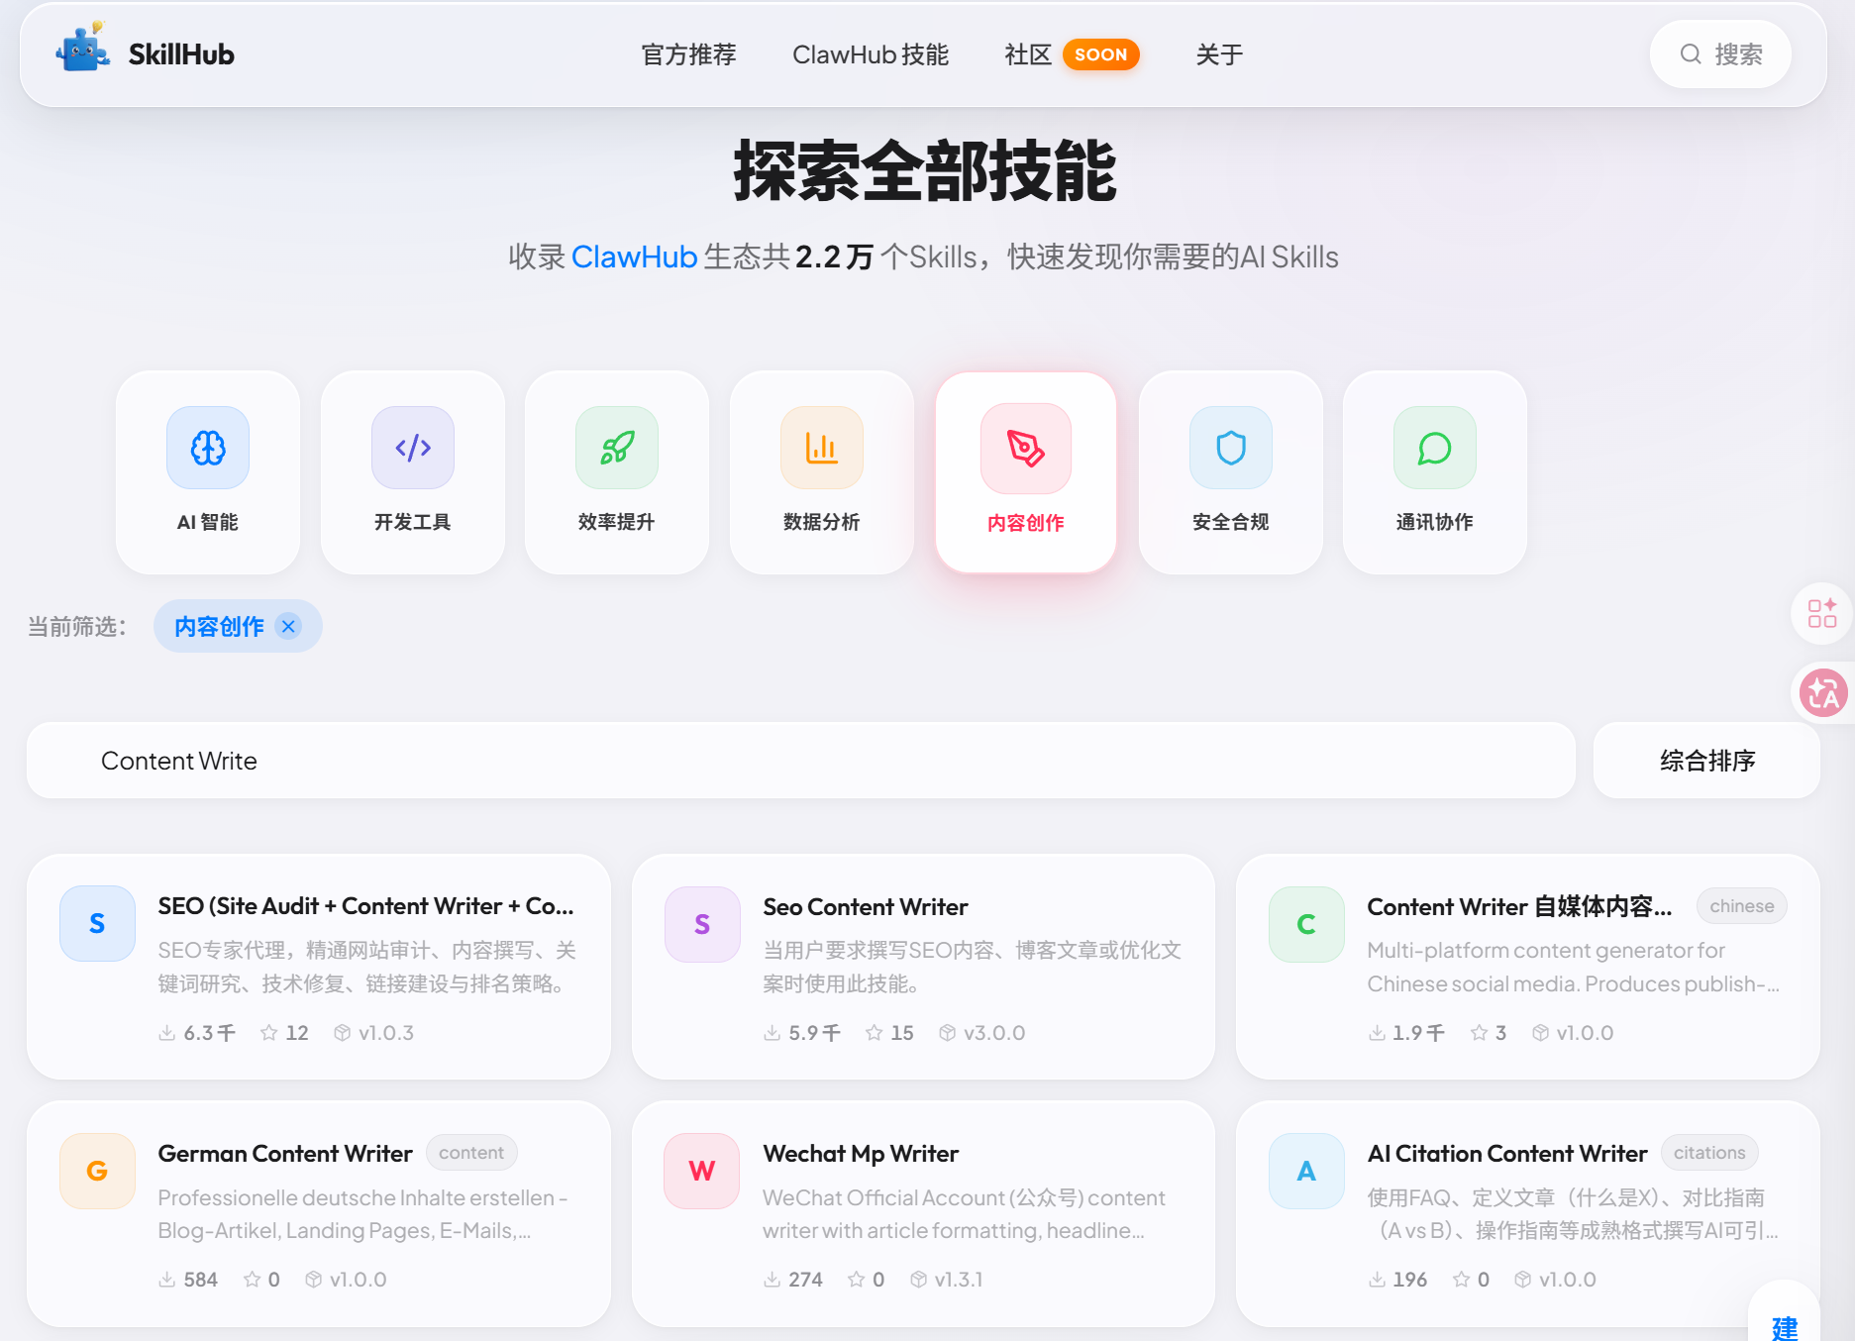Click the download icon beside 5.9千
The width and height of the screenshot is (1855, 1341).
(772, 1033)
